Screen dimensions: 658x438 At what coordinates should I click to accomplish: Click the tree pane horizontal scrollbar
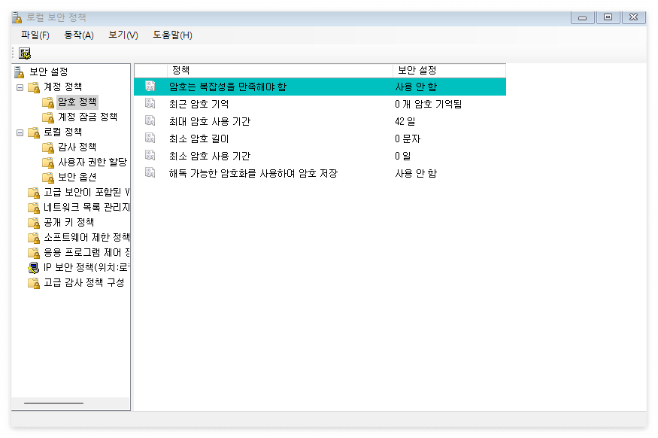pos(53,403)
